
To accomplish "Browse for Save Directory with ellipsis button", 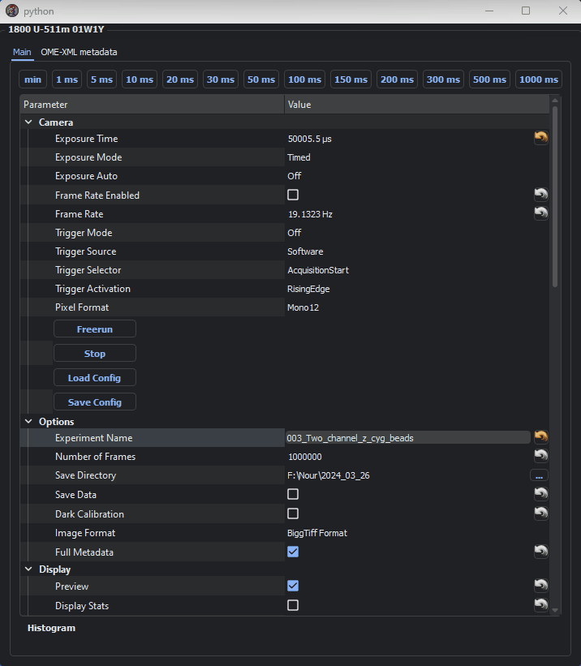I will [x=539, y=475].
